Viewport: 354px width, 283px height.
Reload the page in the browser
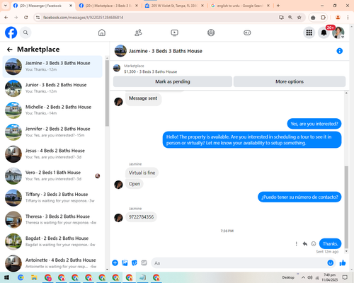pos(26,18)
